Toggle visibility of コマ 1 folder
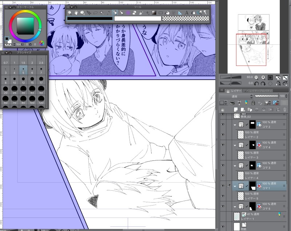The image size is (291, 231). pos(223,186)
